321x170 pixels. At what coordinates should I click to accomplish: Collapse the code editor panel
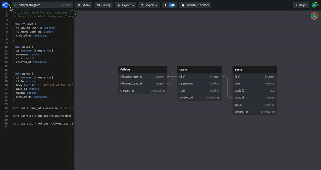pyautogui.click(x=75, y=14)
